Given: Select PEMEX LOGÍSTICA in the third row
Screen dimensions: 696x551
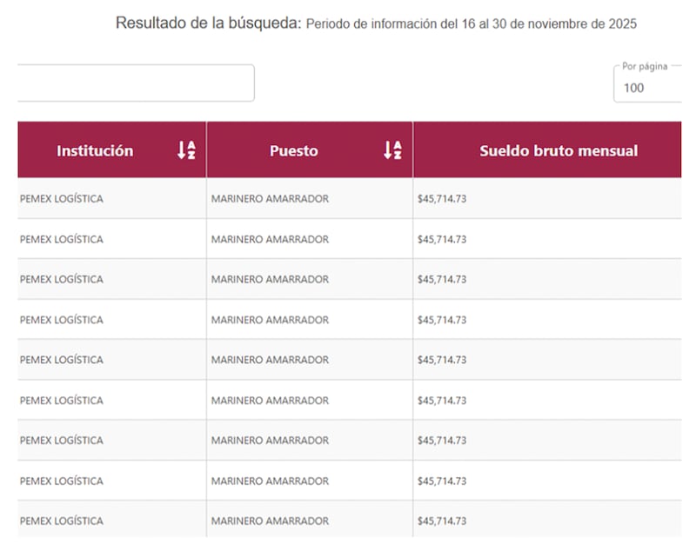Looking at the screenshot, I should (x=61, y=280).
